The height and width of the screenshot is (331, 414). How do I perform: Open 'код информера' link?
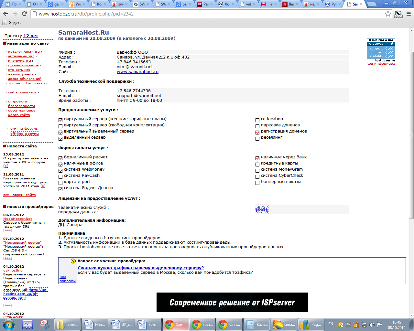click(381, 64)
